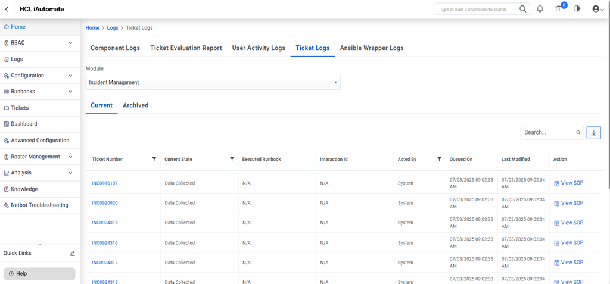Click the magnifier icon in the top search bar
Image resolution: width=610 pixels, height=284 pixels.
click(x=522, y=10)
